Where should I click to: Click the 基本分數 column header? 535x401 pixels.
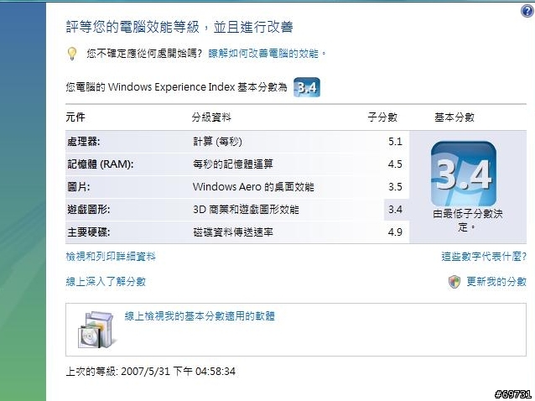tap(454, 117)
